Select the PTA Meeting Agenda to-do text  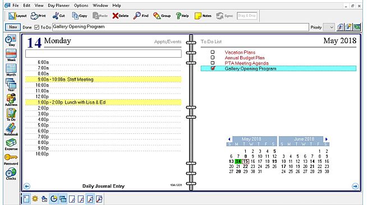tap(246, 63)
